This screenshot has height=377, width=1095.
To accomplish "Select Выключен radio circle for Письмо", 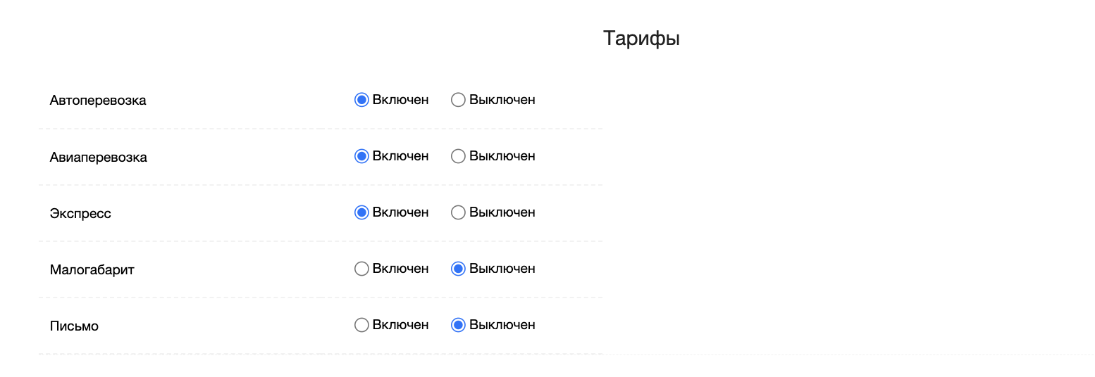I will click(x=458, y=325).
